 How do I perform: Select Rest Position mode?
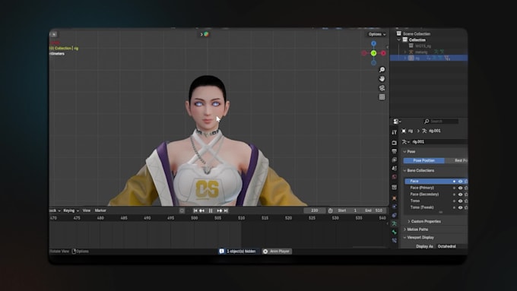(x=456, y=160)
